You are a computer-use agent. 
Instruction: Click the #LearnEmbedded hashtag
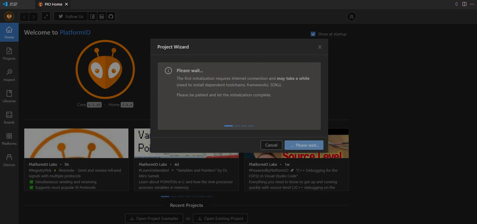click(x=154, y=171)
